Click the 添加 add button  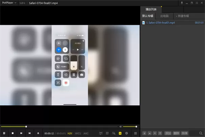coord(168,133)
